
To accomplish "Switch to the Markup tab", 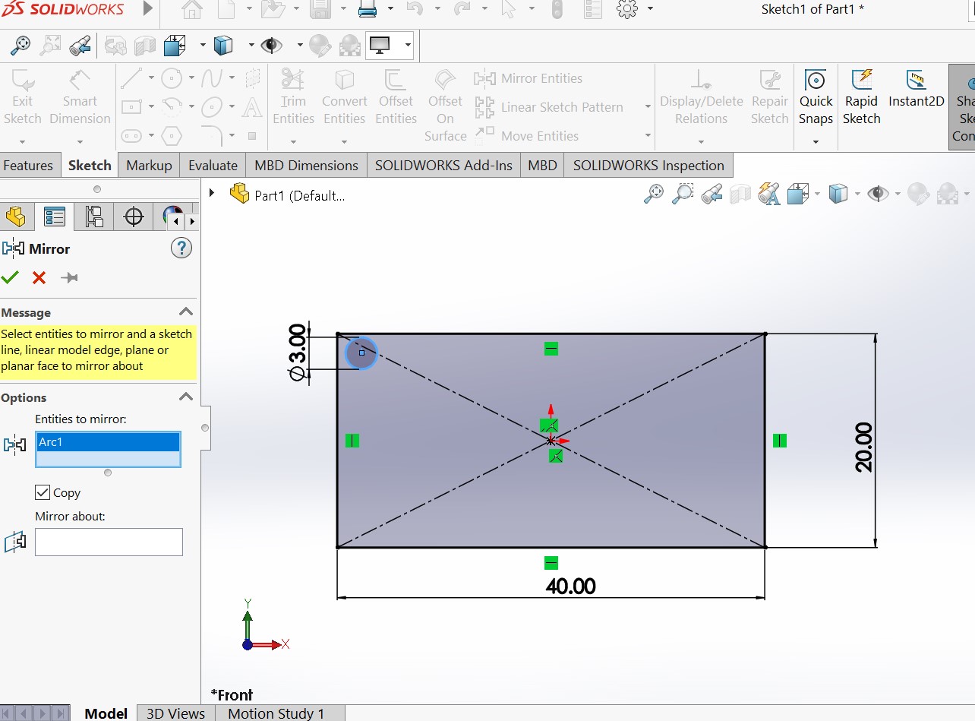I will point(149,165).
